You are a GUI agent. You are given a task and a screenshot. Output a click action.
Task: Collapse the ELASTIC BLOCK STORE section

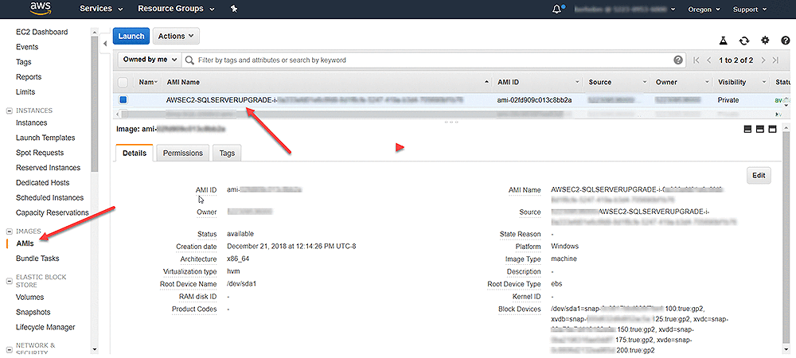[9, 281]
